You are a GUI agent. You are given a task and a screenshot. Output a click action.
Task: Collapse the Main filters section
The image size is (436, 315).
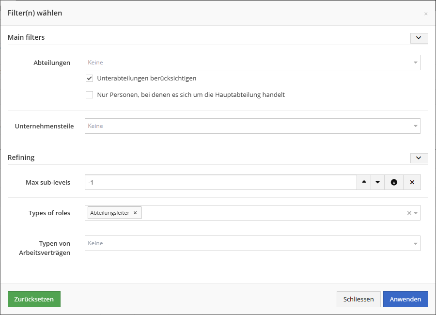pyautogui.click(x=419, y=38)
